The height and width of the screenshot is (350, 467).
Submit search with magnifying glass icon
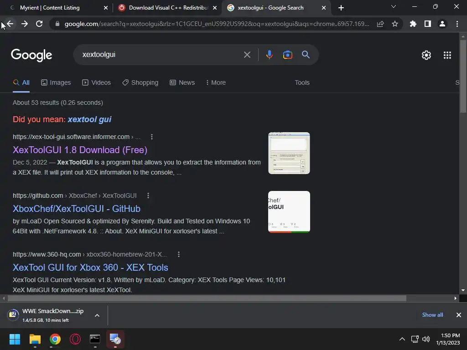click(x=306, y=55)
